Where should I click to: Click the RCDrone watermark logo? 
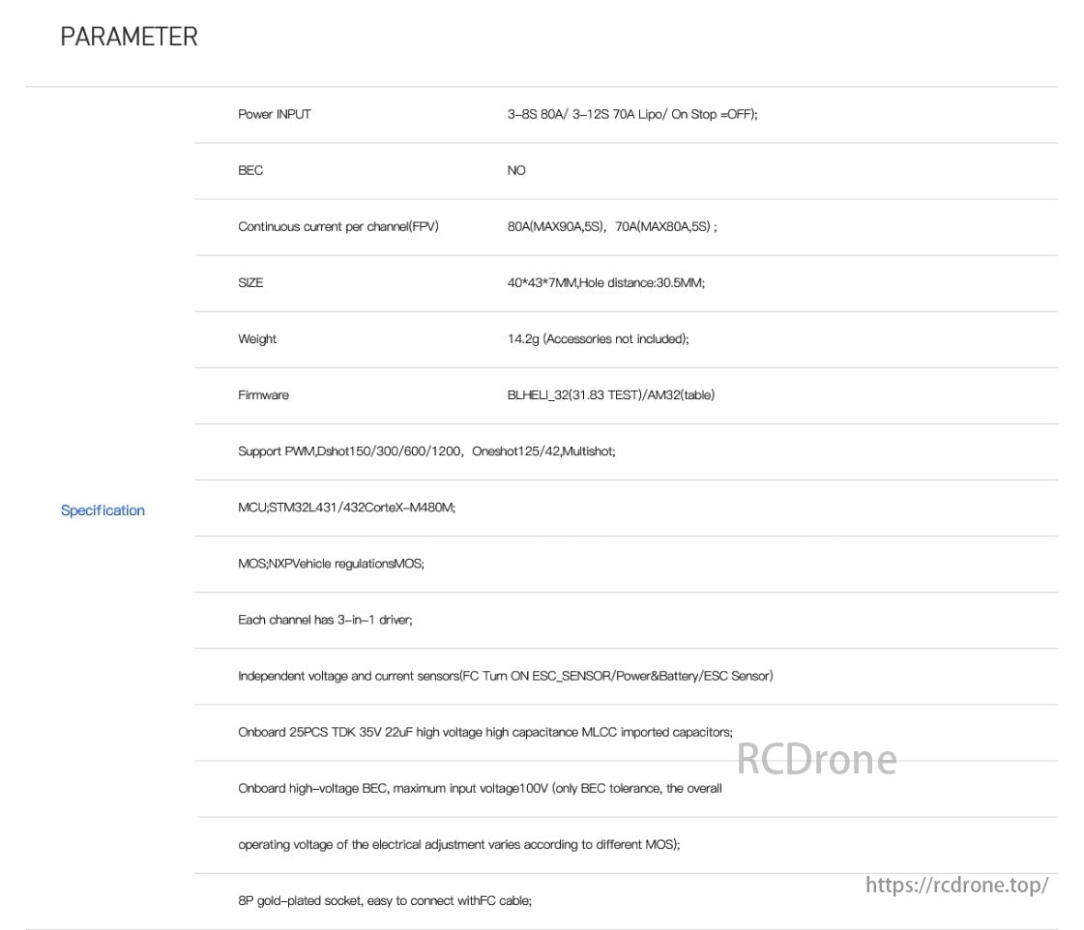coord(816,759)
